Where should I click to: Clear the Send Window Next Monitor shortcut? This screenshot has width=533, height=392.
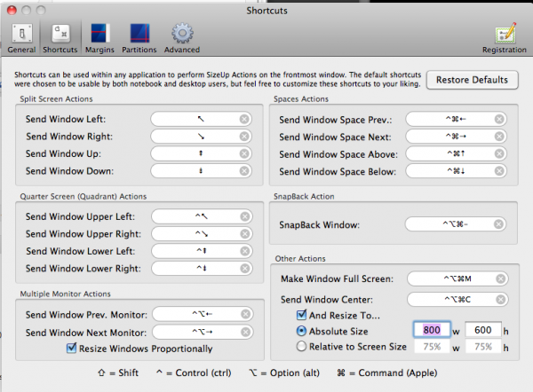coord(245,332)
